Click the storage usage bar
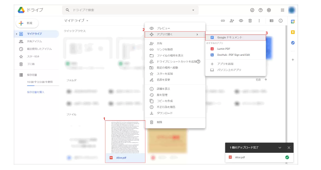 42,85
